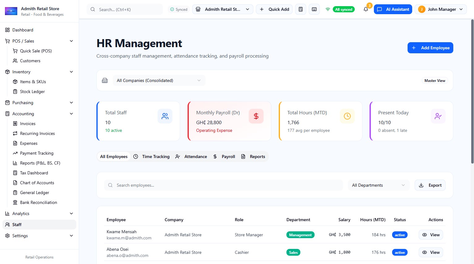This screenshot has height=264, width=474.
Task: Click the Add Employee button
Action: click(430, 48)
